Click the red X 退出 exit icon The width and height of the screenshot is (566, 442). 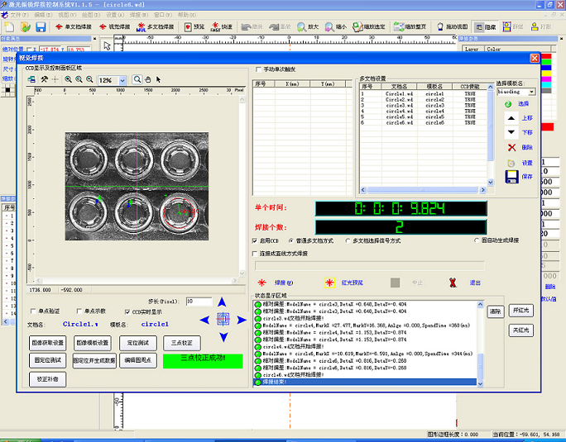pyautogui.click(x=453, y=283)
